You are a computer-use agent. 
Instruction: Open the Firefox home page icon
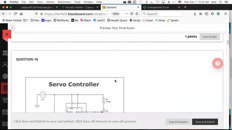tap(21, 14)
